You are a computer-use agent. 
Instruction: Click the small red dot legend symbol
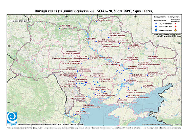click(x=176, y=23)
